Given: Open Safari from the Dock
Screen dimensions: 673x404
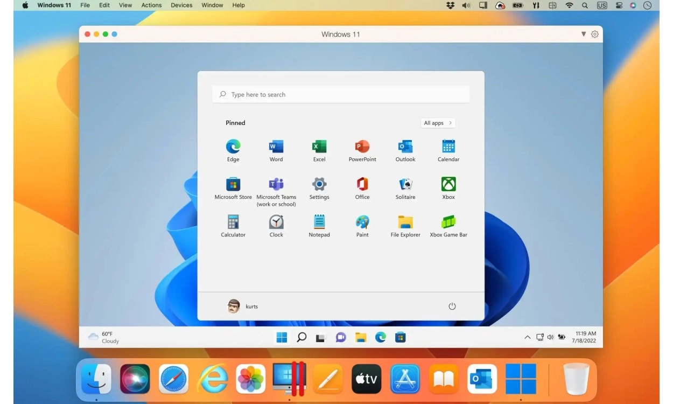Looking at the screenshot, I should click(x=174, y=379).
